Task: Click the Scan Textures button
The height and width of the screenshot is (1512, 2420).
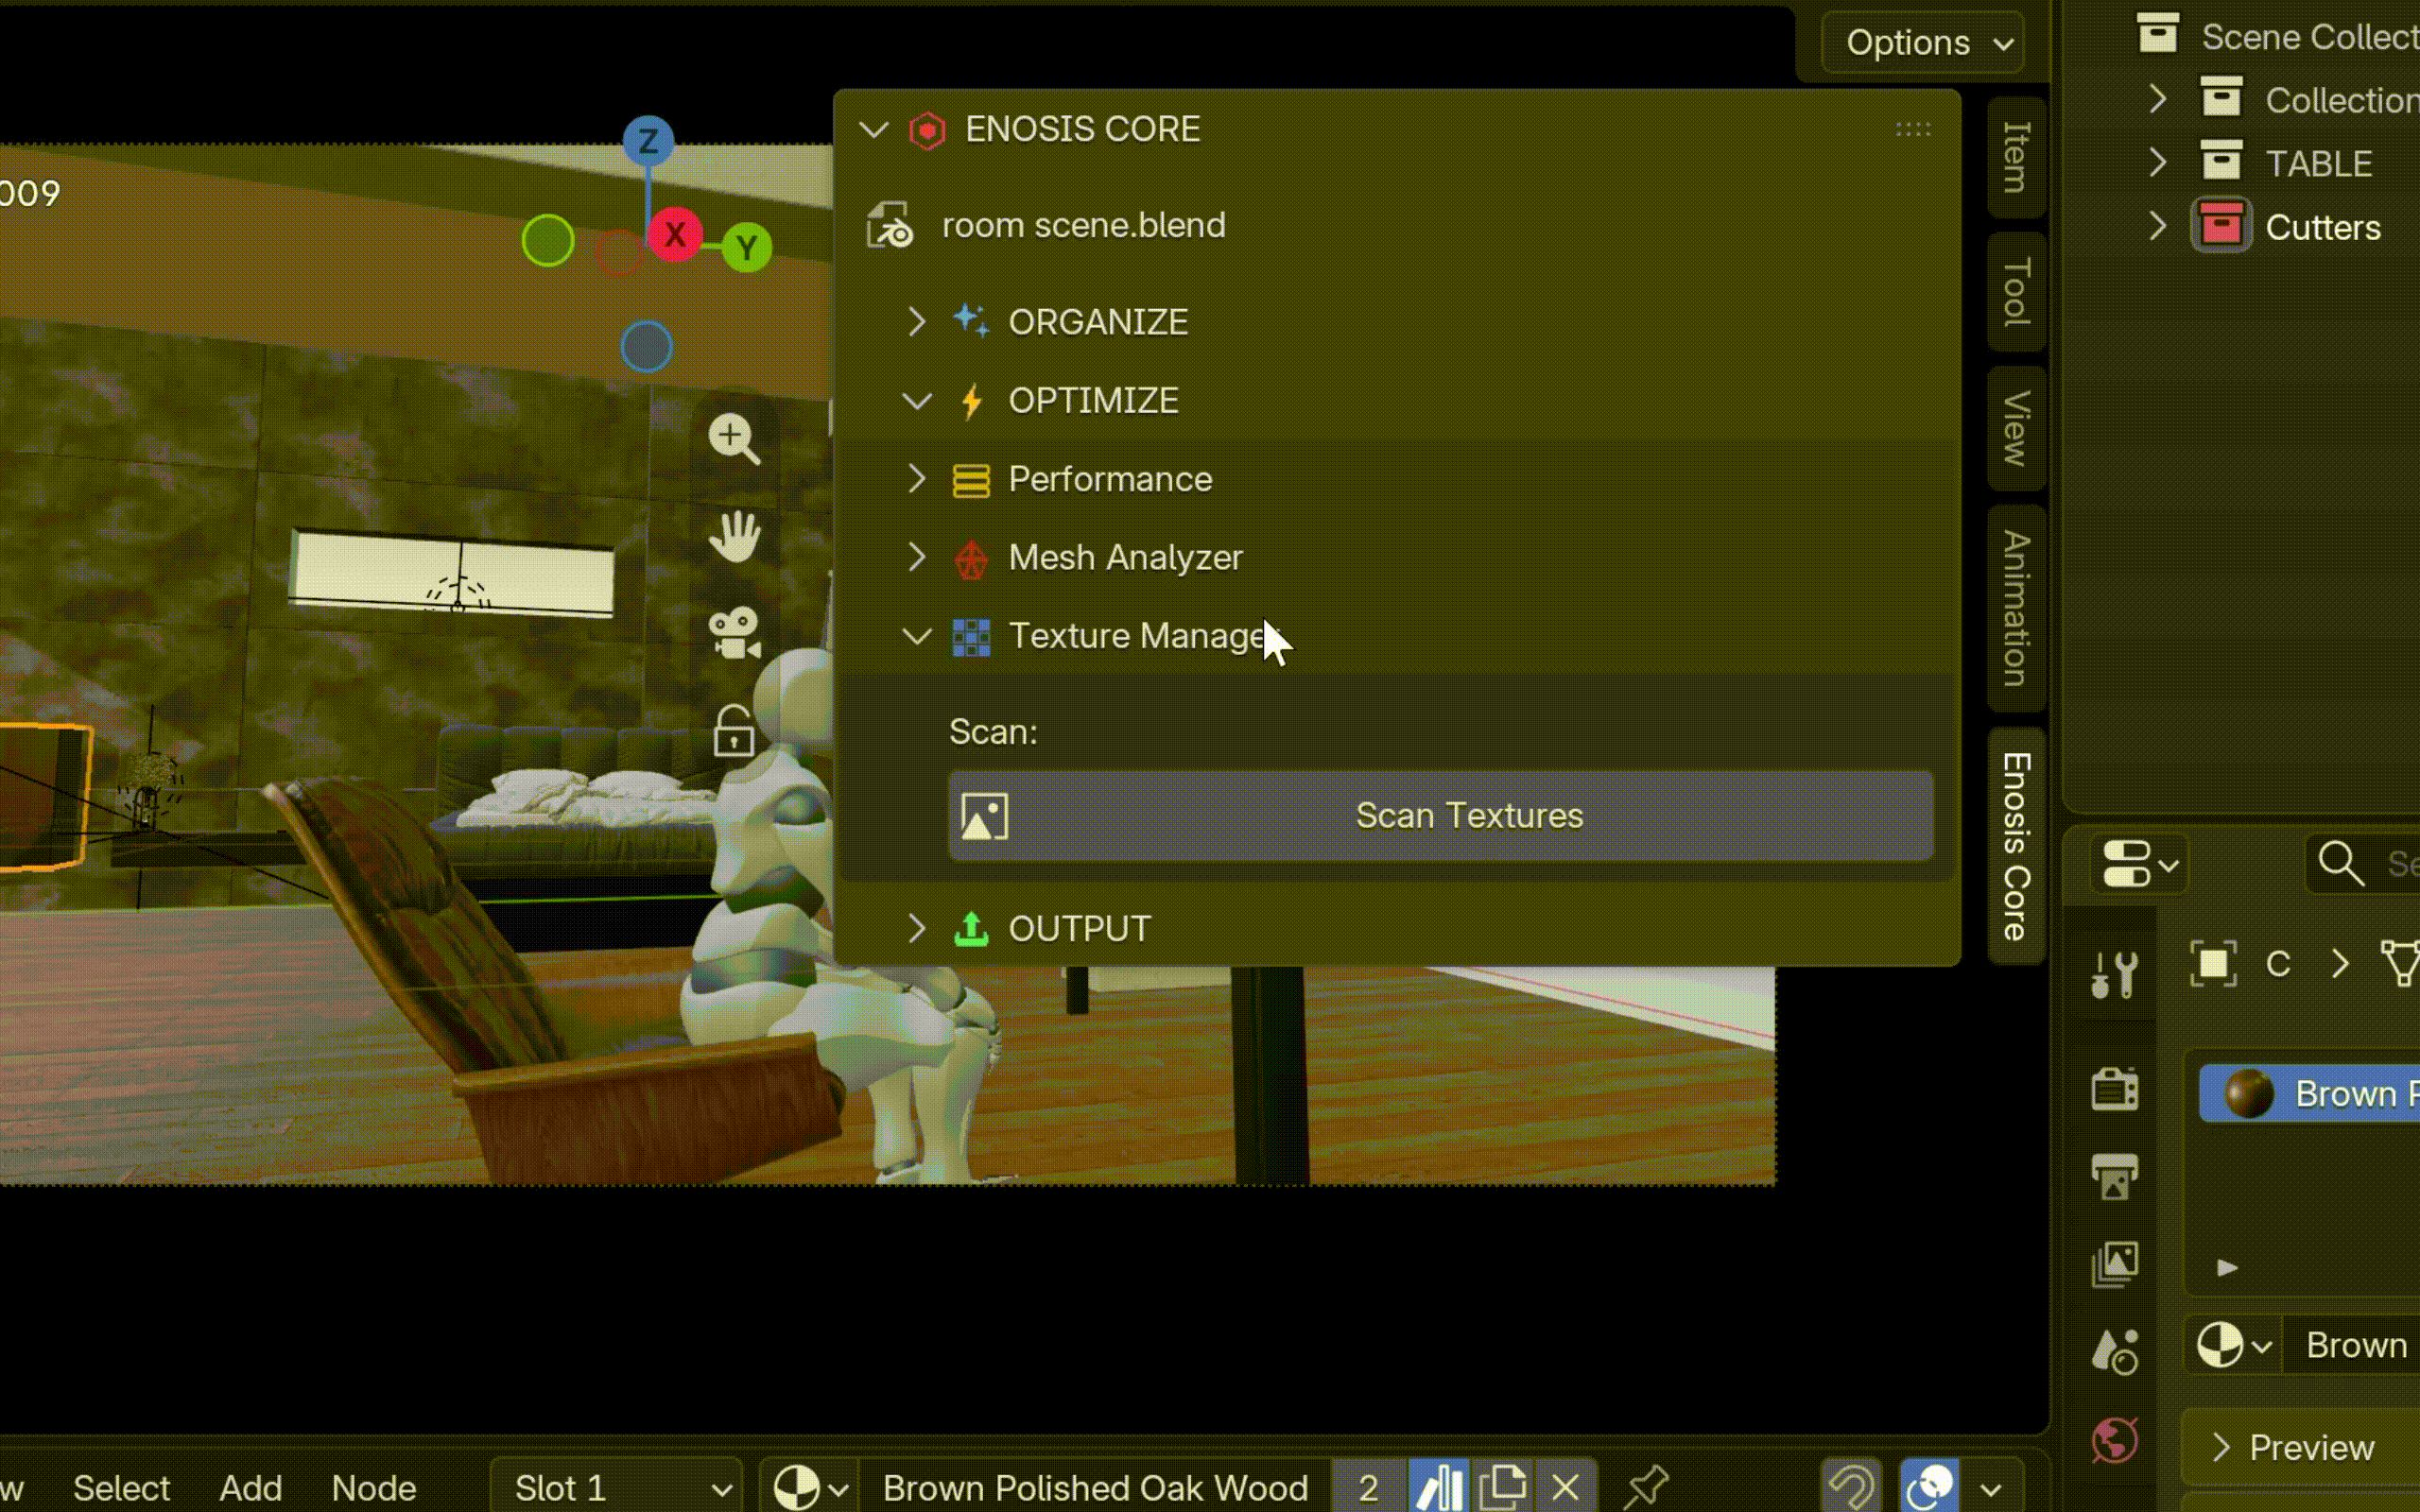Action: [x=1440, y=816]
